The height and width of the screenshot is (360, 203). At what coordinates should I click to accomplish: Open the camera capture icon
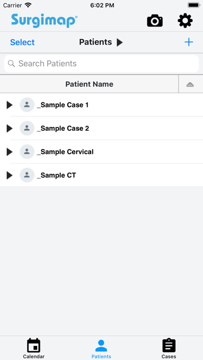pos(155,21)
